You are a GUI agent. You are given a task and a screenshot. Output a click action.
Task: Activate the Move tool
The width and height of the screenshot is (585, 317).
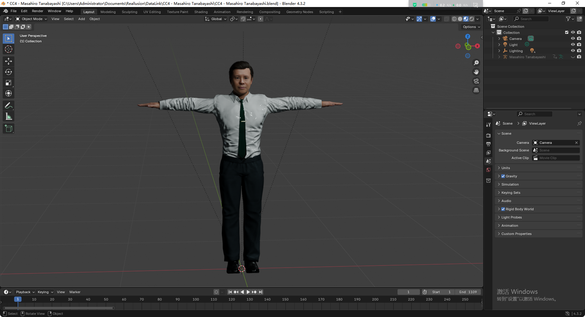9,61
